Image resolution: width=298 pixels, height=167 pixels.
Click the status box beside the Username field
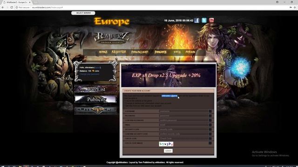[210, 111]
